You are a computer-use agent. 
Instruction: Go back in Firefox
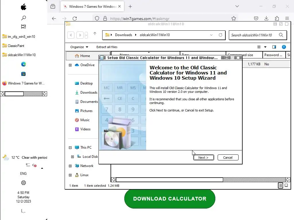[54, 19]
